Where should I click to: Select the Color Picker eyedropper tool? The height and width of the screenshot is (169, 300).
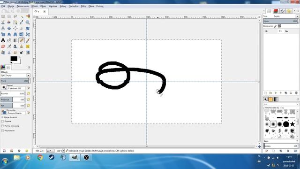[x=22, y=23]
